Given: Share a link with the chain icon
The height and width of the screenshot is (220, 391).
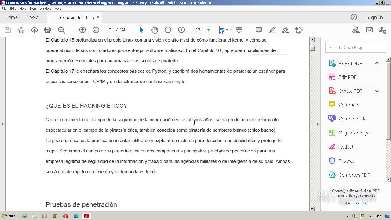Looking at the screenshot, I should click(356, 30).
